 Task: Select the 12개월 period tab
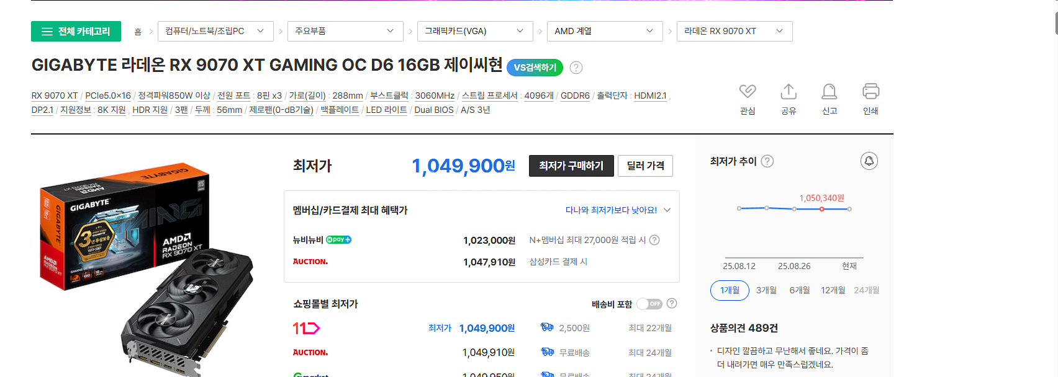(x=833, y=290)
